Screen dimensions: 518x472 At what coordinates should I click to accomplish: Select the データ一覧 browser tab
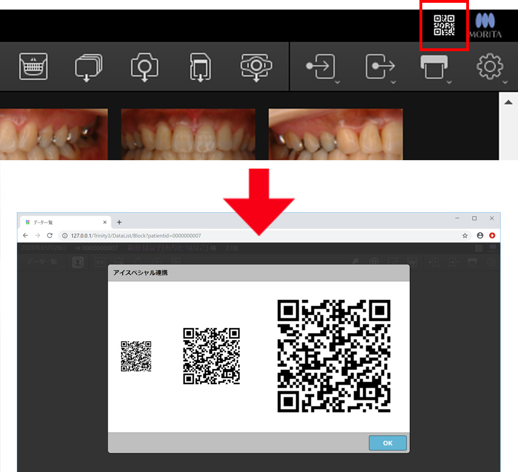65,223
